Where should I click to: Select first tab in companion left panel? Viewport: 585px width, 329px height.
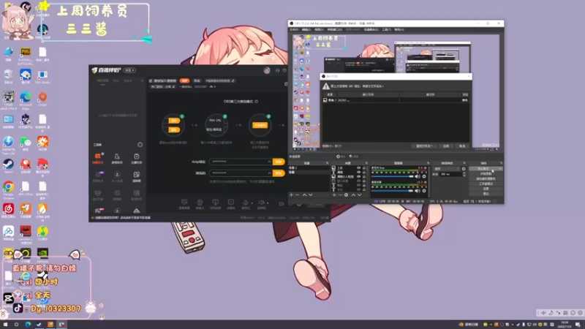coord(102,81)
